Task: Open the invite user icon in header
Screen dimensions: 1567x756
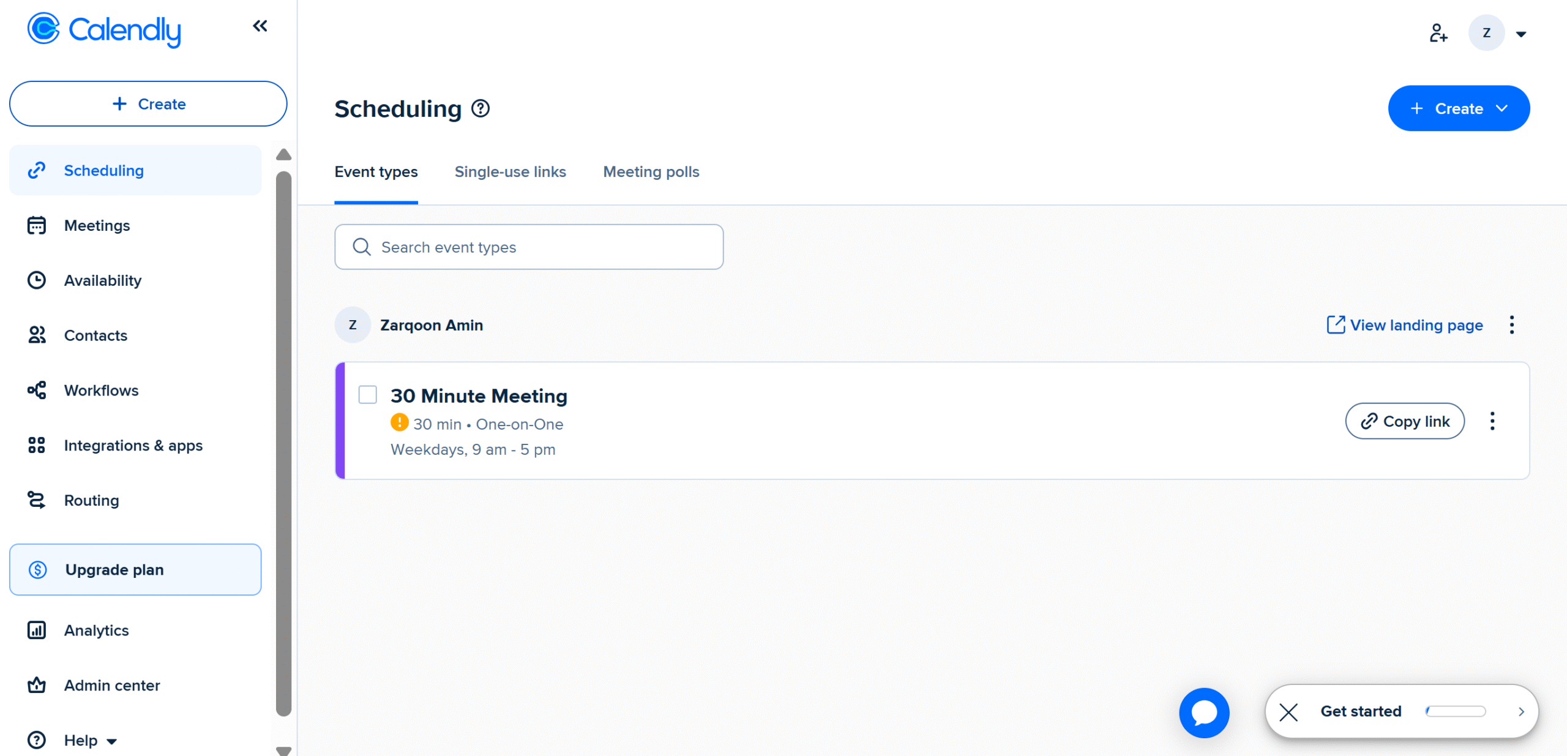Action: tap(1438, 33)
